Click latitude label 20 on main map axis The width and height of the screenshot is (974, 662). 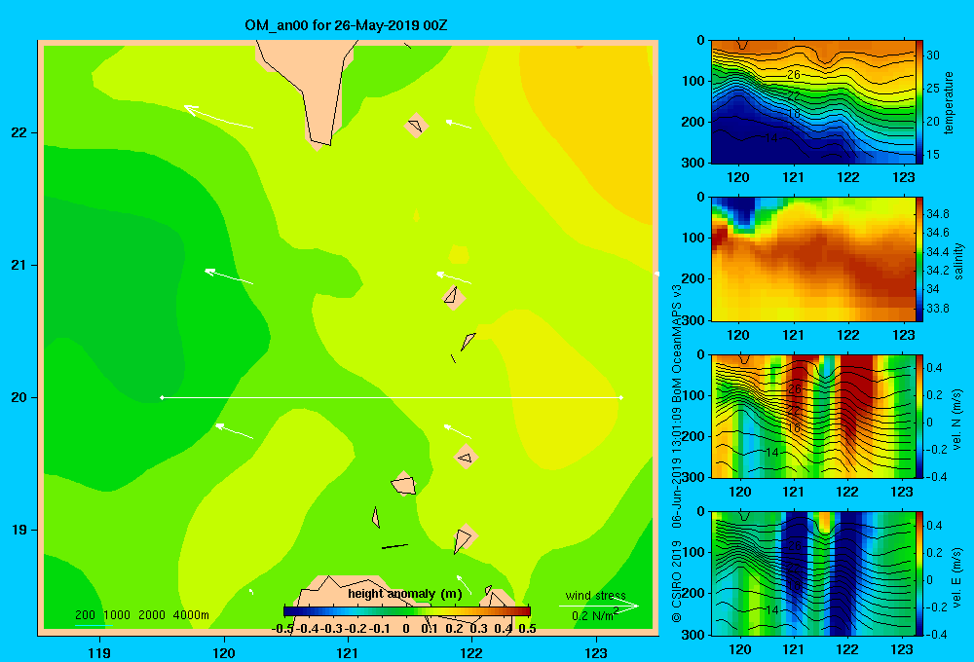click(19, 397)
